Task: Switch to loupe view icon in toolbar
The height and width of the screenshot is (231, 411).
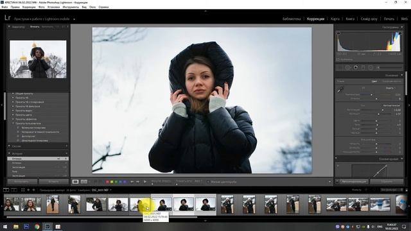Action: coord(76,182)
